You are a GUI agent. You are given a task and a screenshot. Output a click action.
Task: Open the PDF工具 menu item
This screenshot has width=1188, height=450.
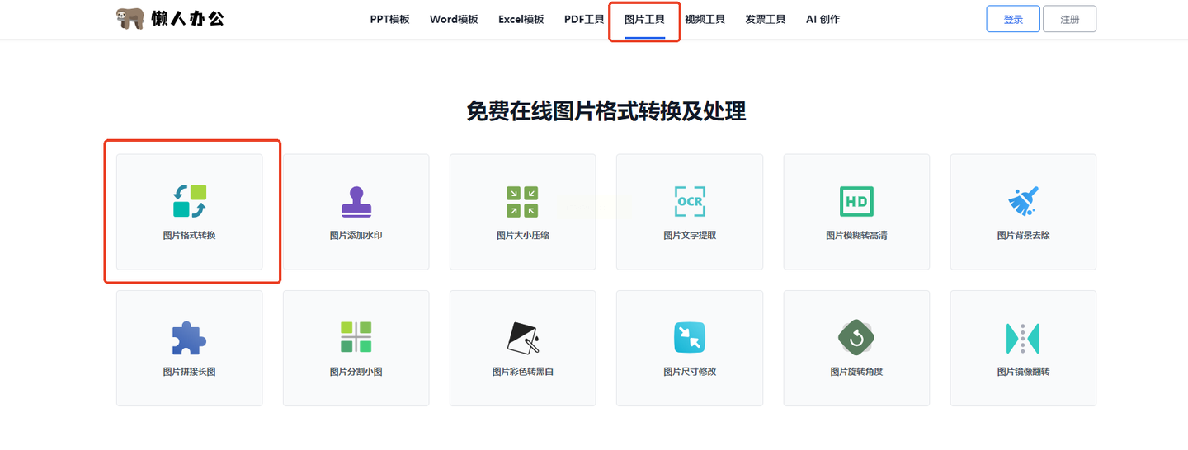[x=584, y=19]
